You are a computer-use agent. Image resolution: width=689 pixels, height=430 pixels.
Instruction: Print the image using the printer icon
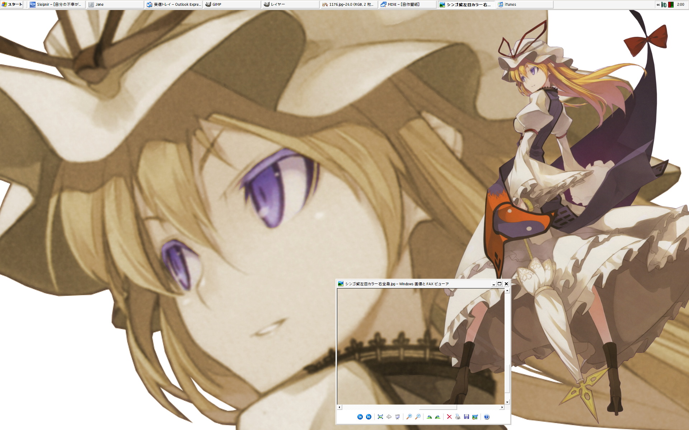click(x=458, y=417)
